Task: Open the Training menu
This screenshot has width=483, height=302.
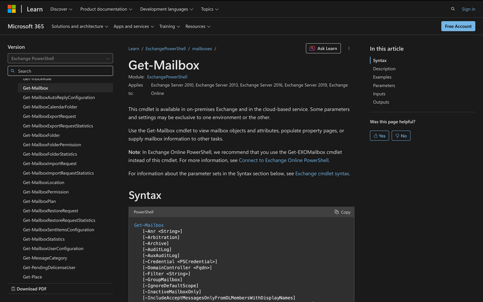Action: click(170, 27)
